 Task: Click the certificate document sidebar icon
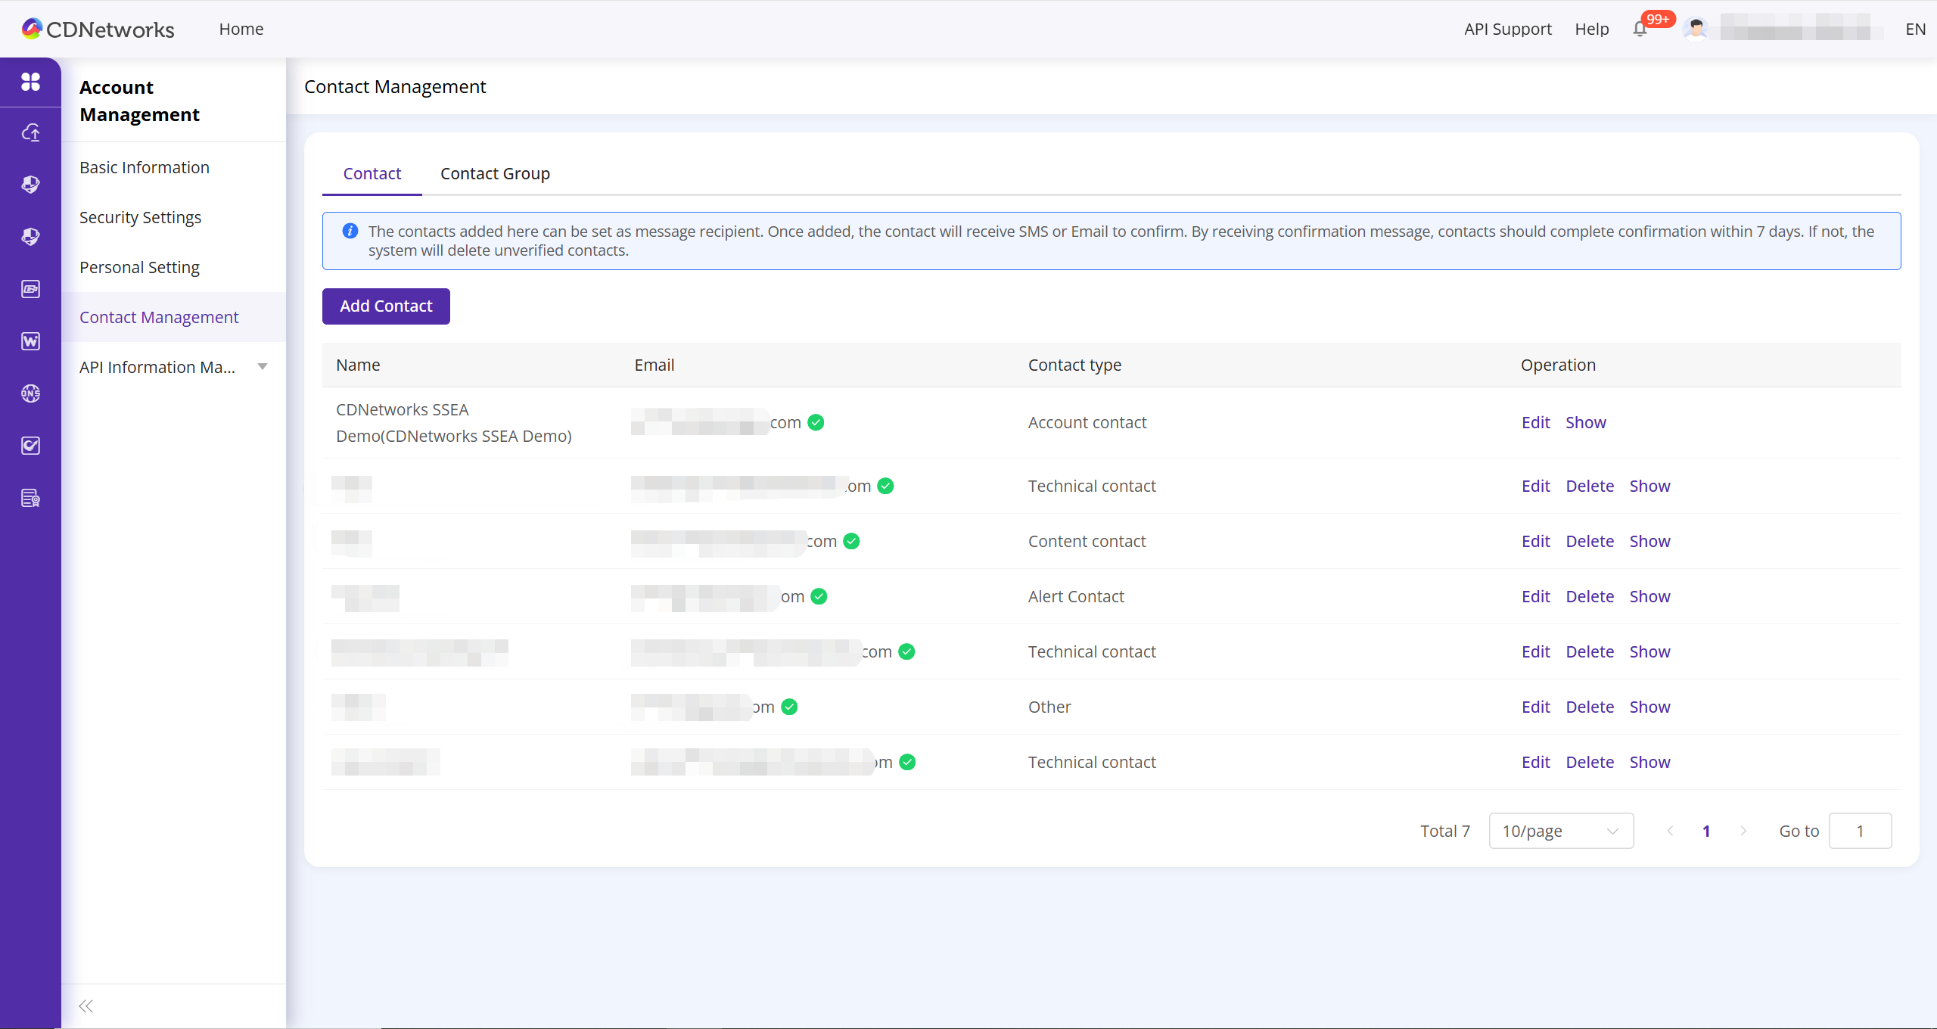pos(30,498)
